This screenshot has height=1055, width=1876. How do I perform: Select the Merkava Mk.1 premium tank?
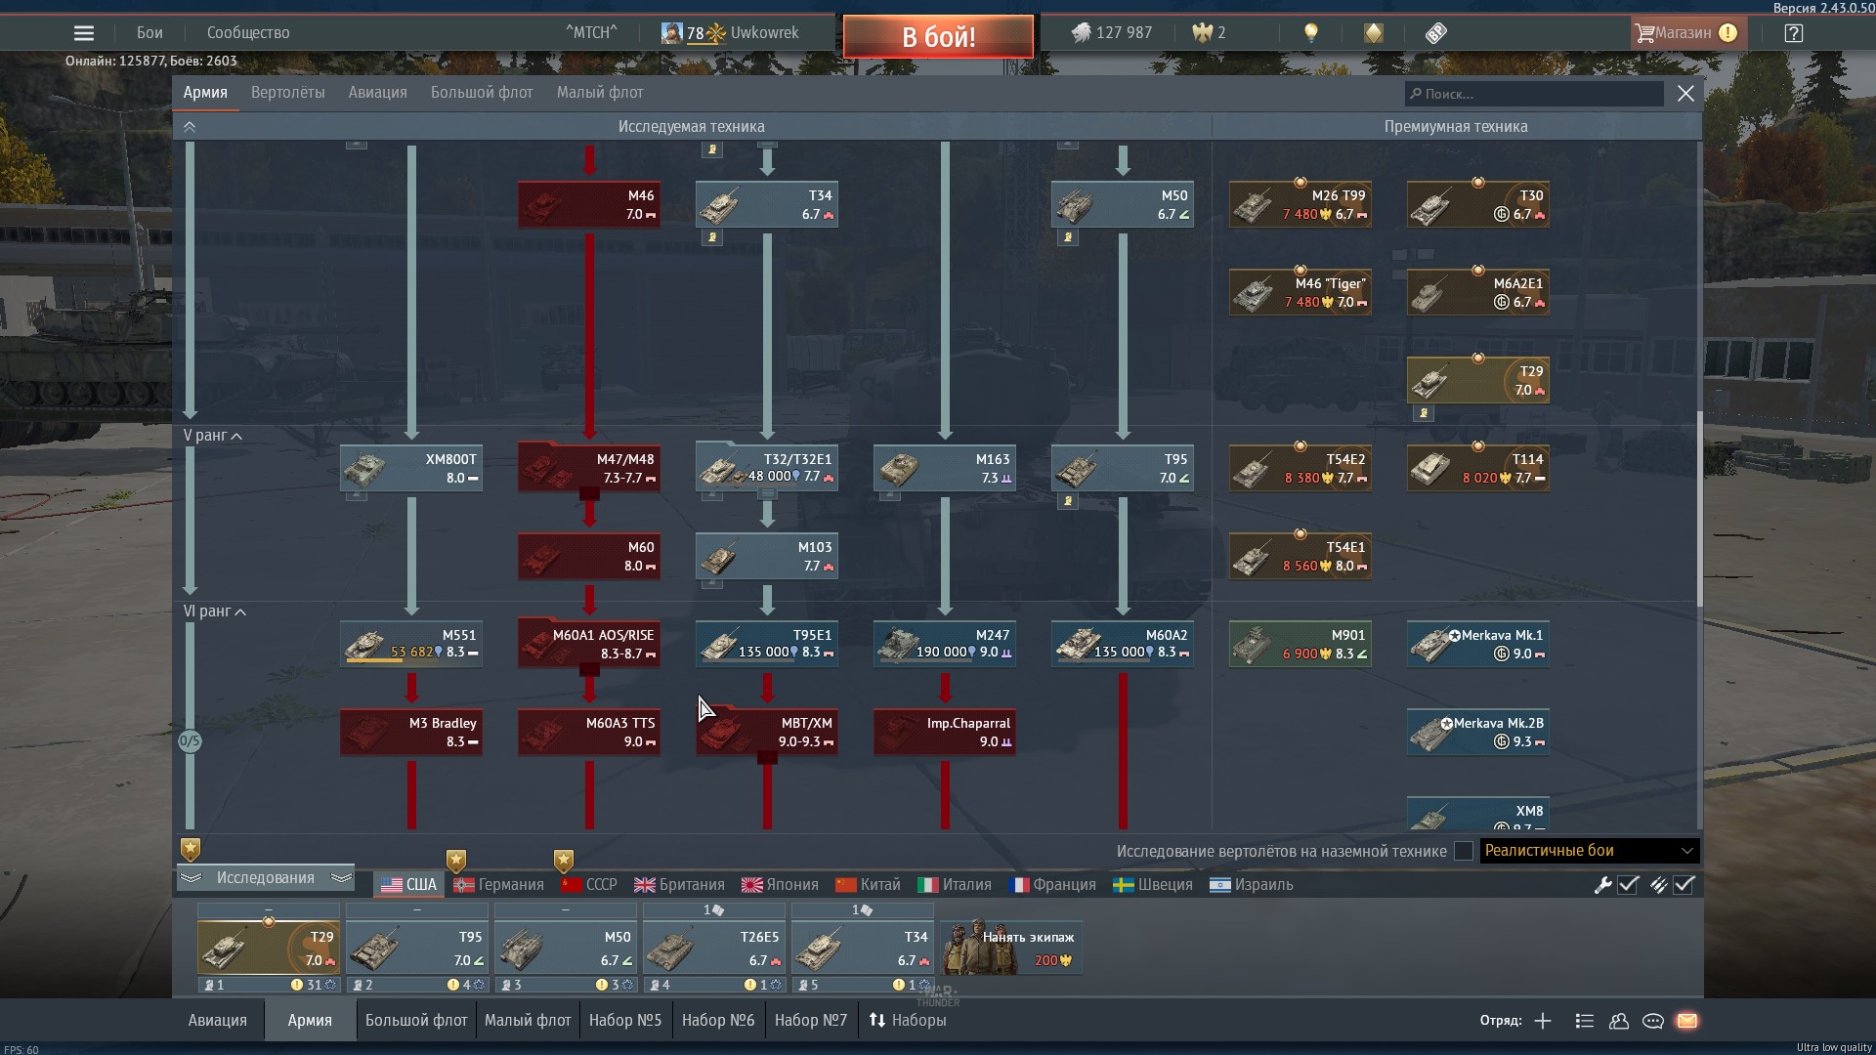pyautogui.click(x=1478, y=645)
